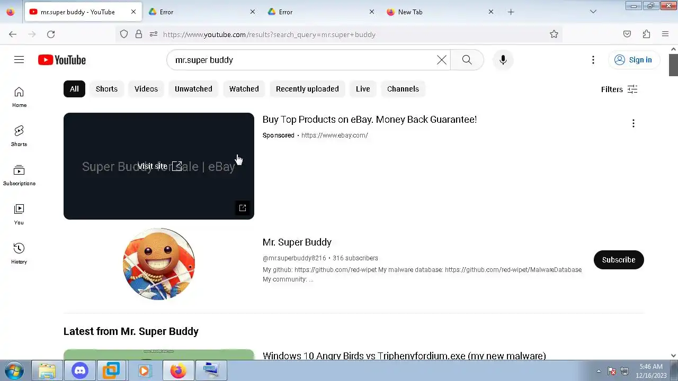Close the New Tab tab

[x=490, y=12]
